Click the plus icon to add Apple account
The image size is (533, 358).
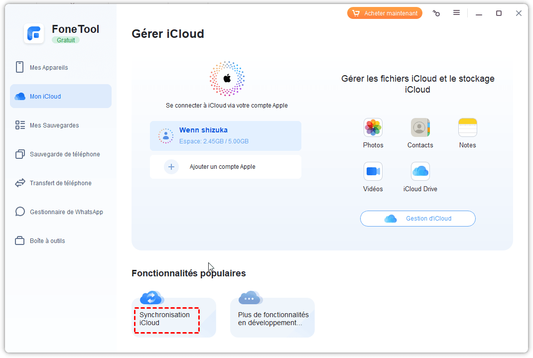click(171, 167)
